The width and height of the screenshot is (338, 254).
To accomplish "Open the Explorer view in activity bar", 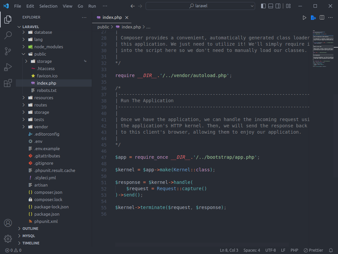I will 8,20.
